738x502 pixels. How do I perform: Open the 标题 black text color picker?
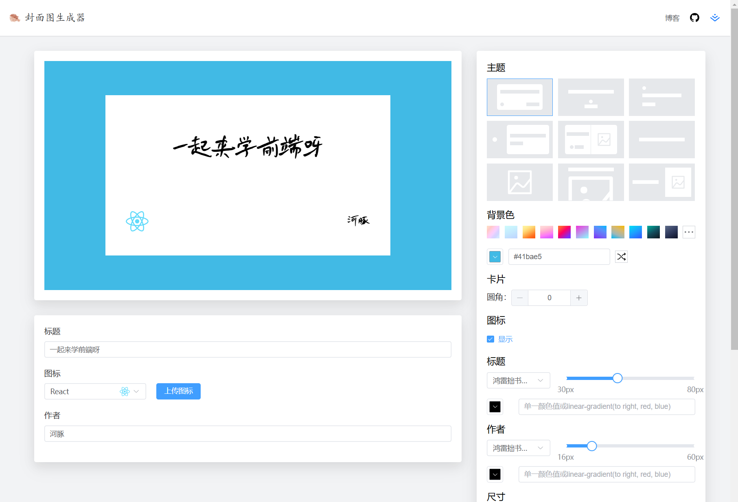pos(495,407)
